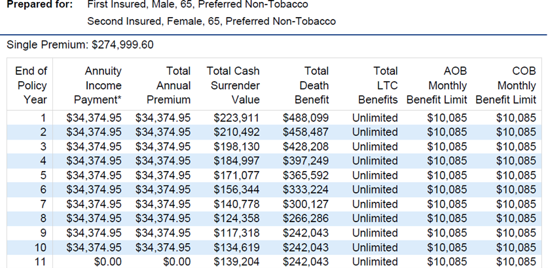Click the $333,224 death benefit cell
Screen dimensions: 548x268
[x=306, y=189]
